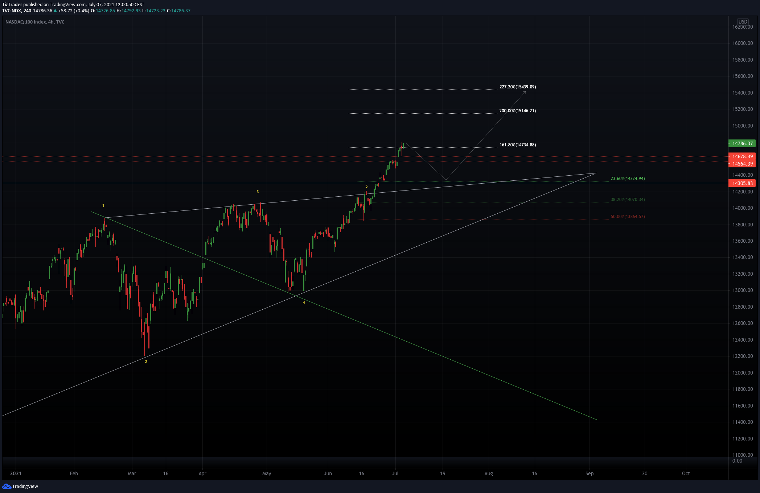Click 11000.00 on the price scale
The image size is (760, 493).
click(x=743, y=455)
